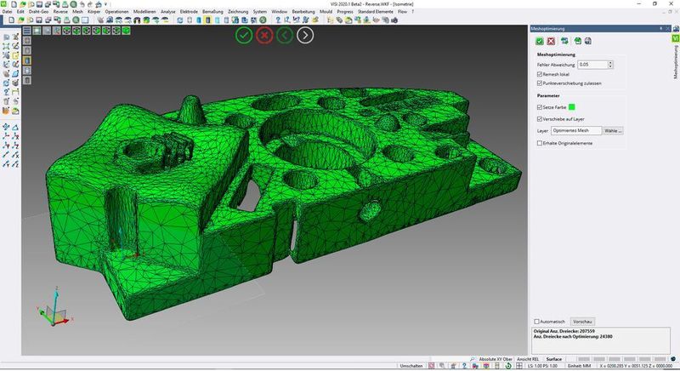This screenshot has width=680, height=371.
Task: Click the white forward arrow circle in viewport
Action: tap(305, 35)
